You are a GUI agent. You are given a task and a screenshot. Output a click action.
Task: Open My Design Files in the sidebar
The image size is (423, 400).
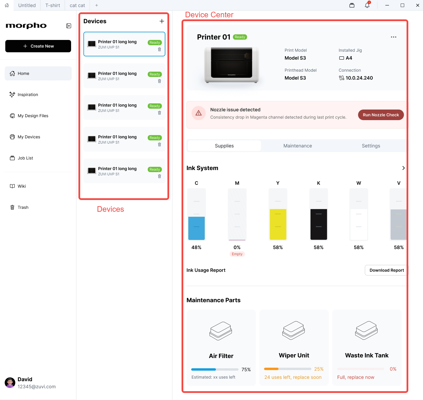38,116
